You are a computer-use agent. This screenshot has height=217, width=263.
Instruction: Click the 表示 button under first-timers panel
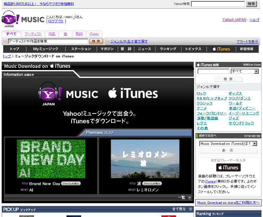228,150
